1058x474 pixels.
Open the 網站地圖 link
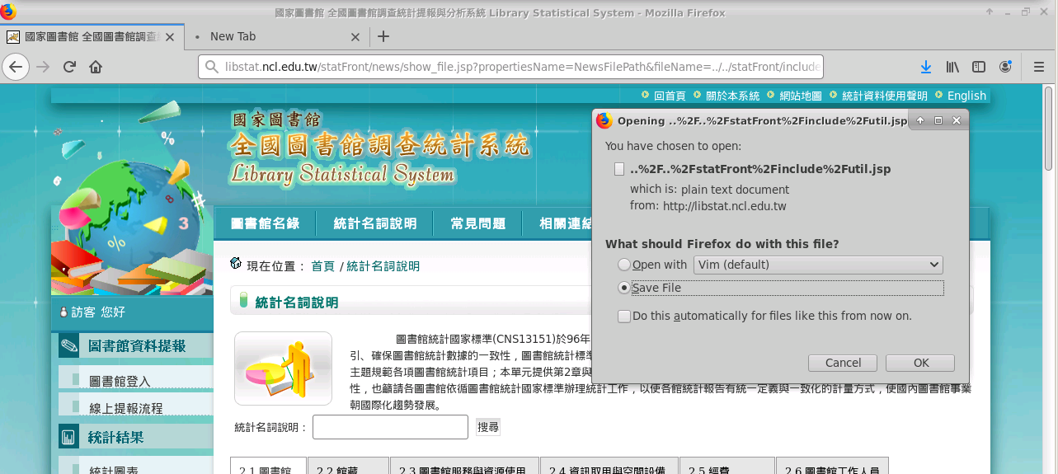[x=801, y=96]
